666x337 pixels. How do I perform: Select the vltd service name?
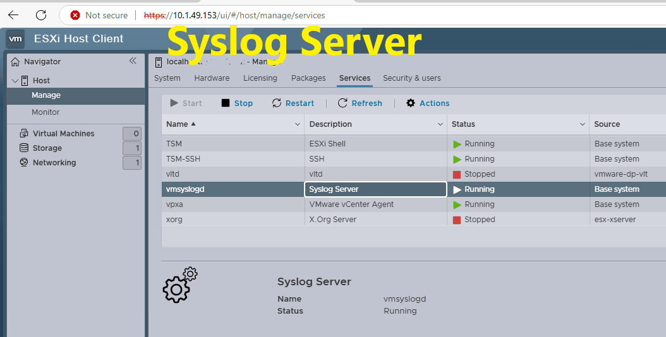click(173, 174)
